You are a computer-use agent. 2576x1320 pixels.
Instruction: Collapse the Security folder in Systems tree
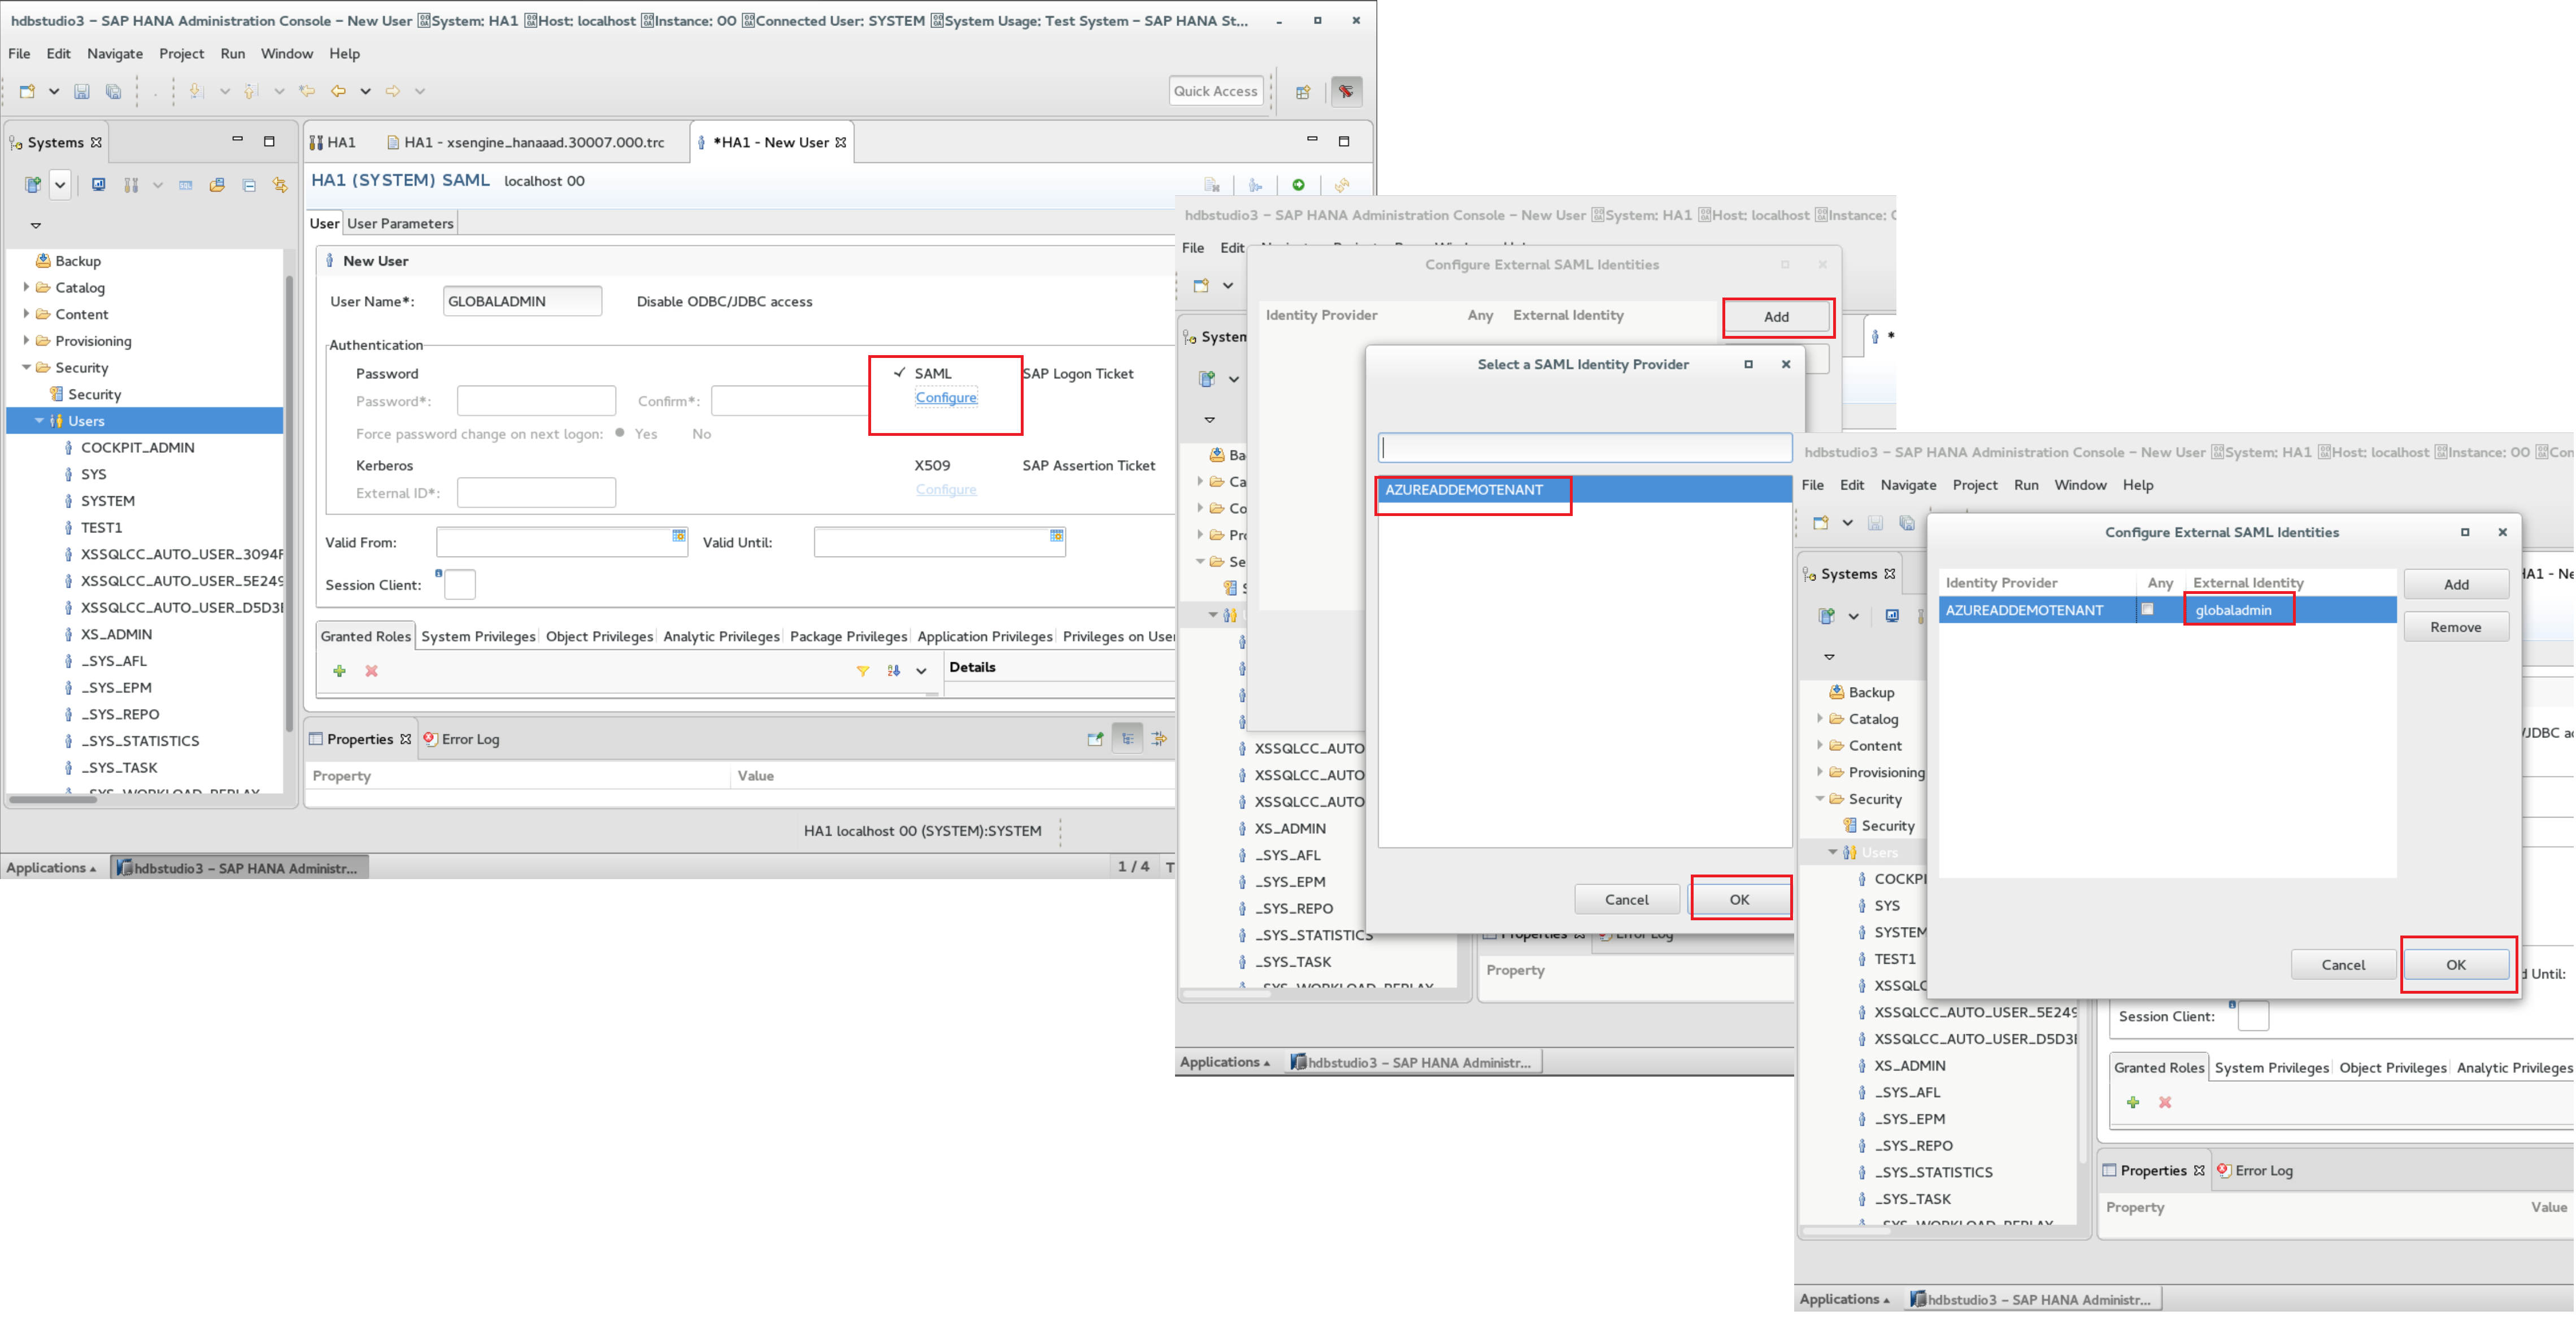click(26, 368)
